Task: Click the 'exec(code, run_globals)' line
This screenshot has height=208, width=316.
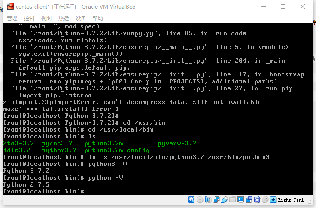Action: pos(63,40)
